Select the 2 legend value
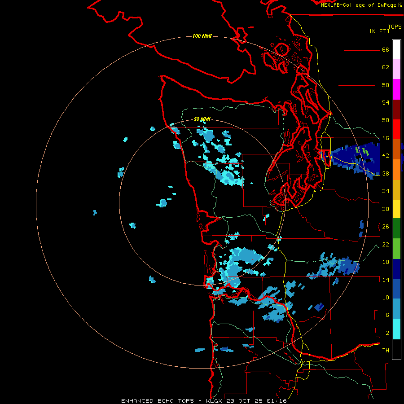This screenshot has height=404, width=404. (387, 333)
